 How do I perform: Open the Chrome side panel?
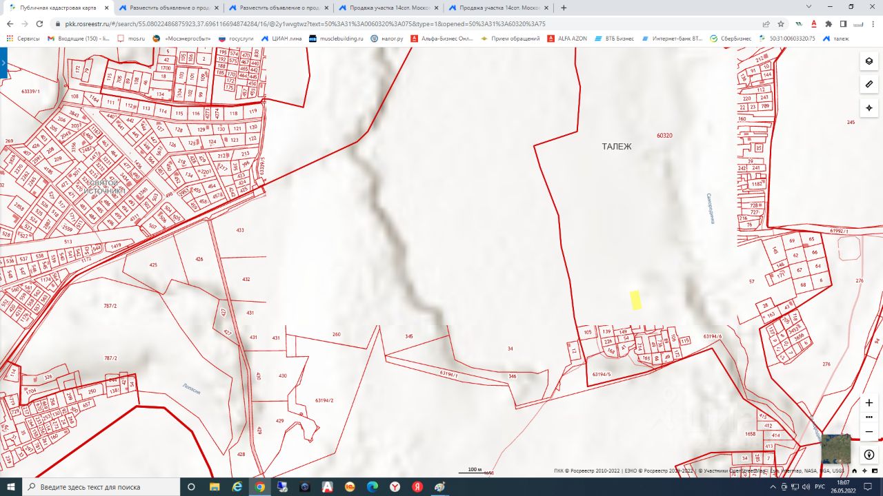843,23
